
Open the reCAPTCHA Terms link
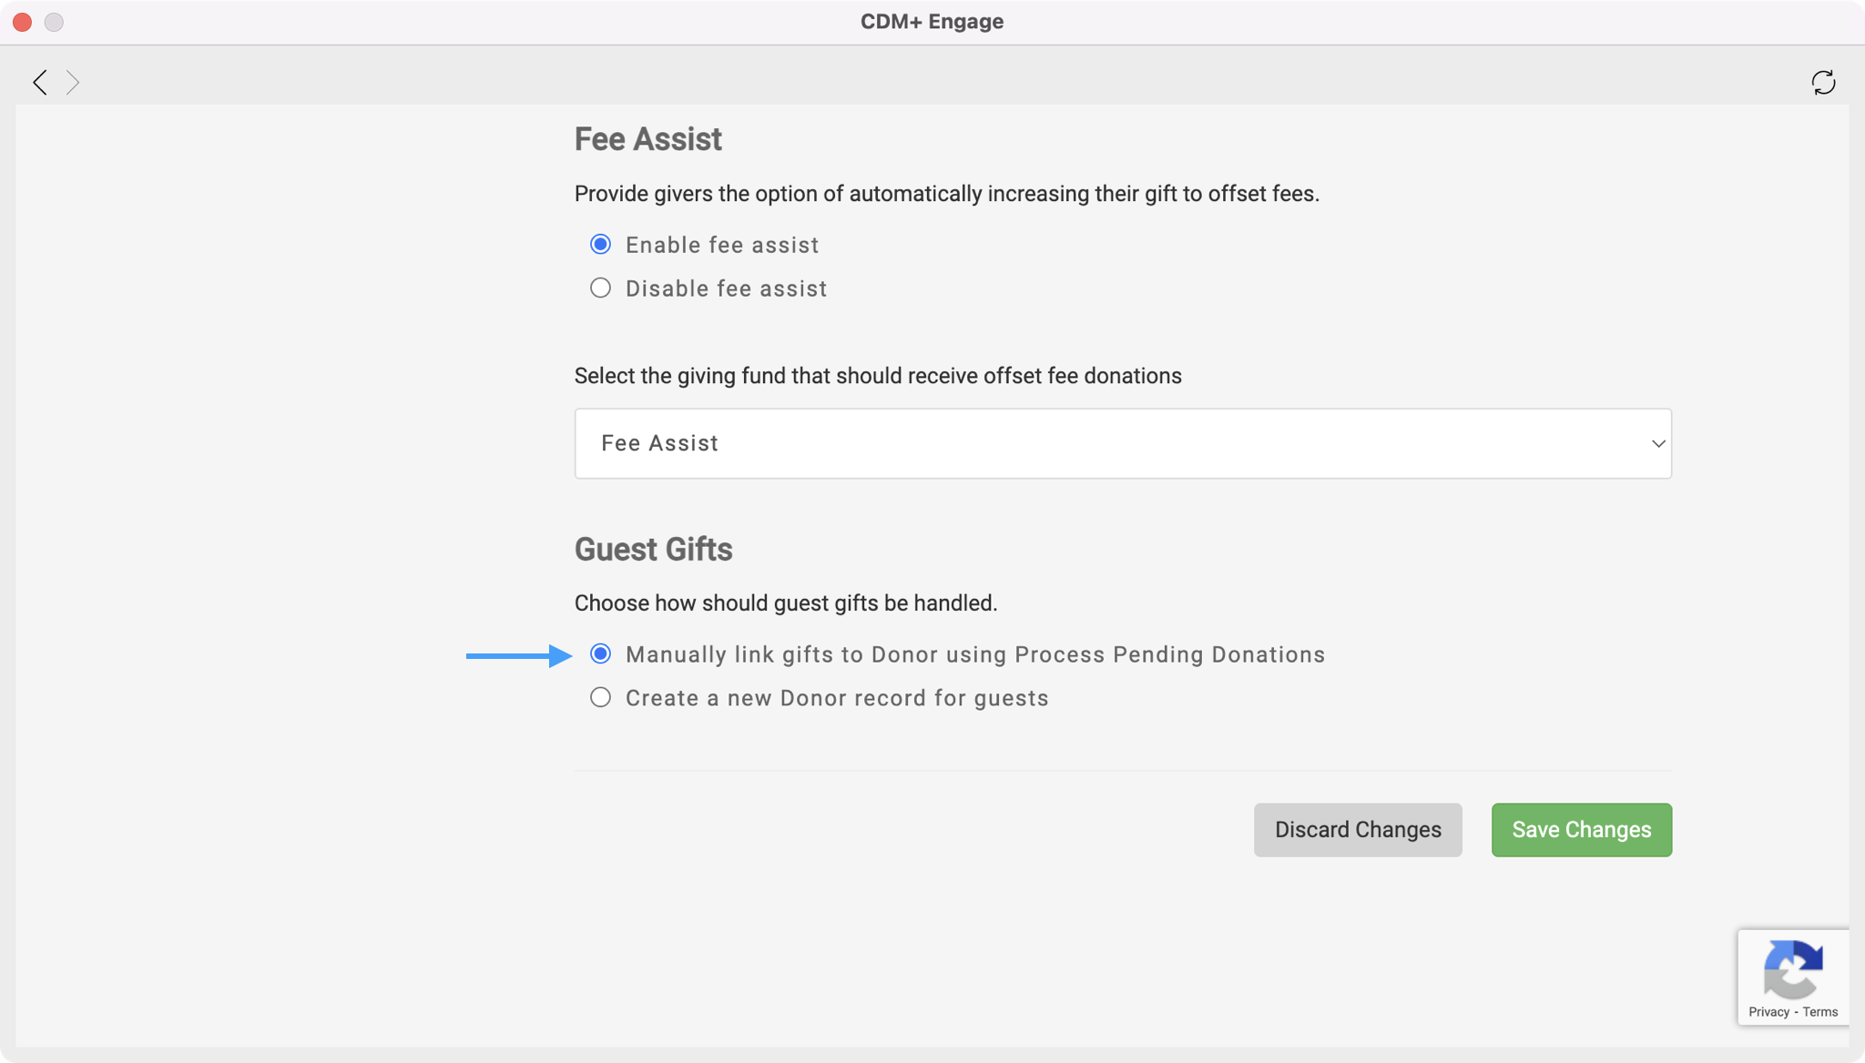[1819, 1012]
